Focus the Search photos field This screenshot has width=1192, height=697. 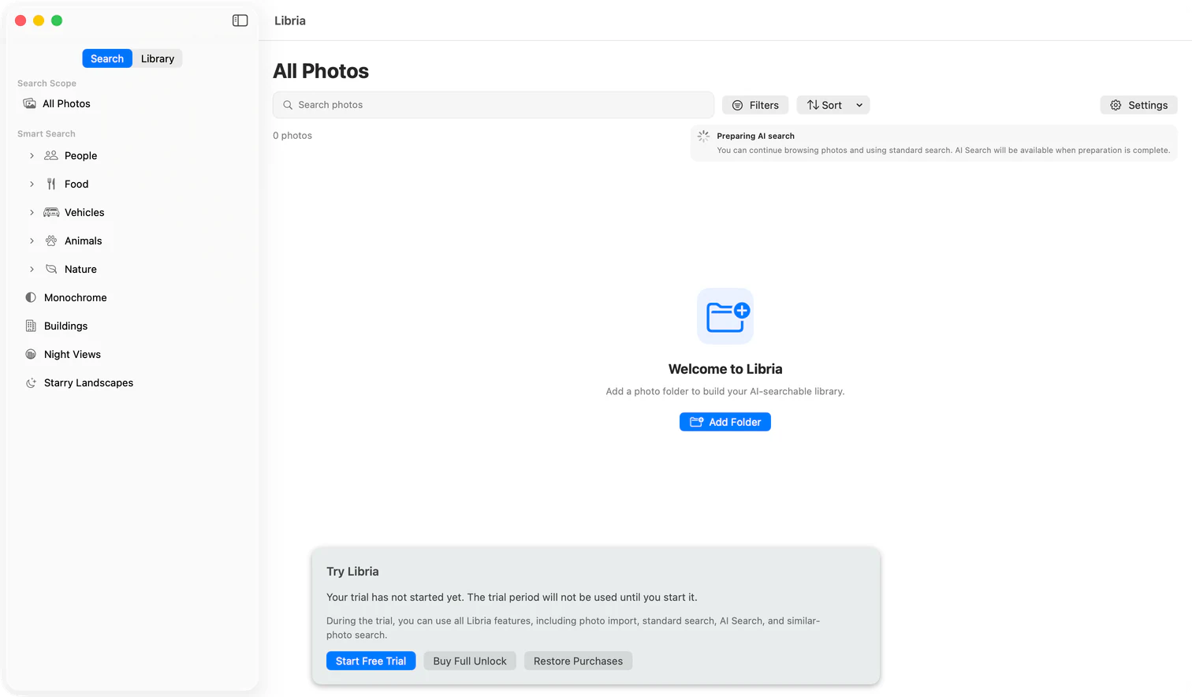(x=494, y=105)
